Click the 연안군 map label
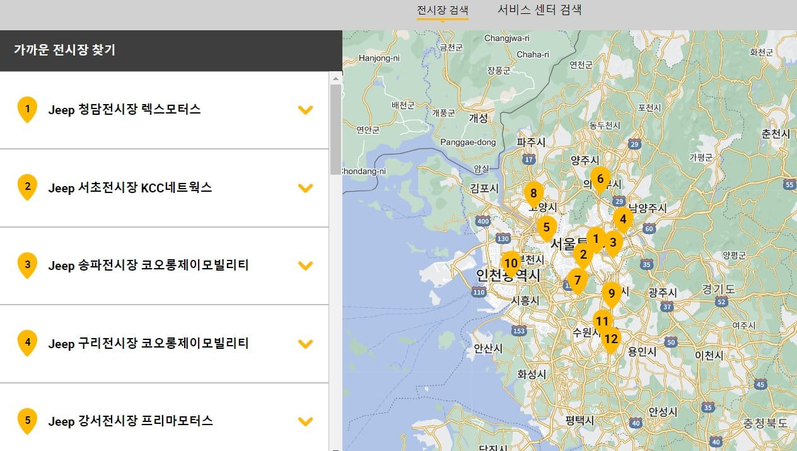Image resolution: width=797 pixels, height=451 pixels. (x=368, y=130)
